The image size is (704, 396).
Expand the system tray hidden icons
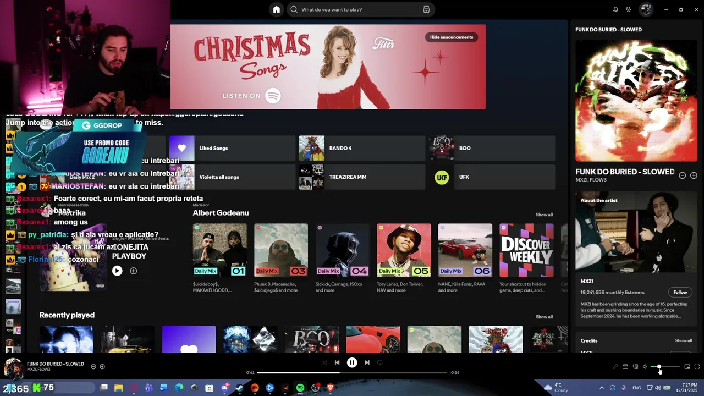click(x=601, y=388)
